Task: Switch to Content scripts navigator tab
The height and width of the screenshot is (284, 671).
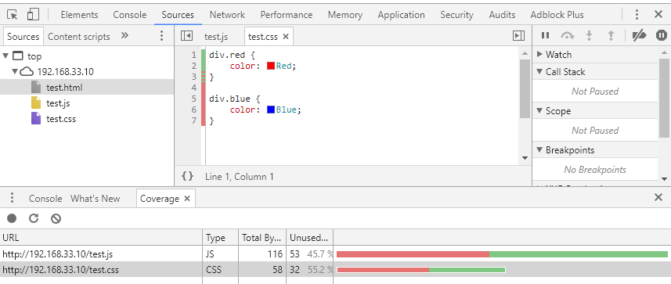Action: 79,36
